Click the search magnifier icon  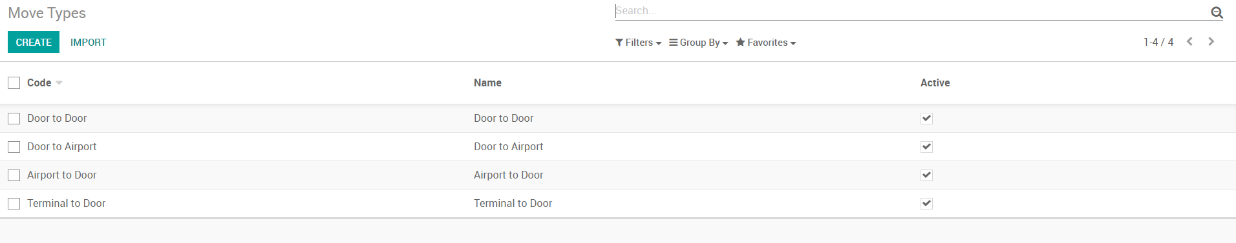1217,12
